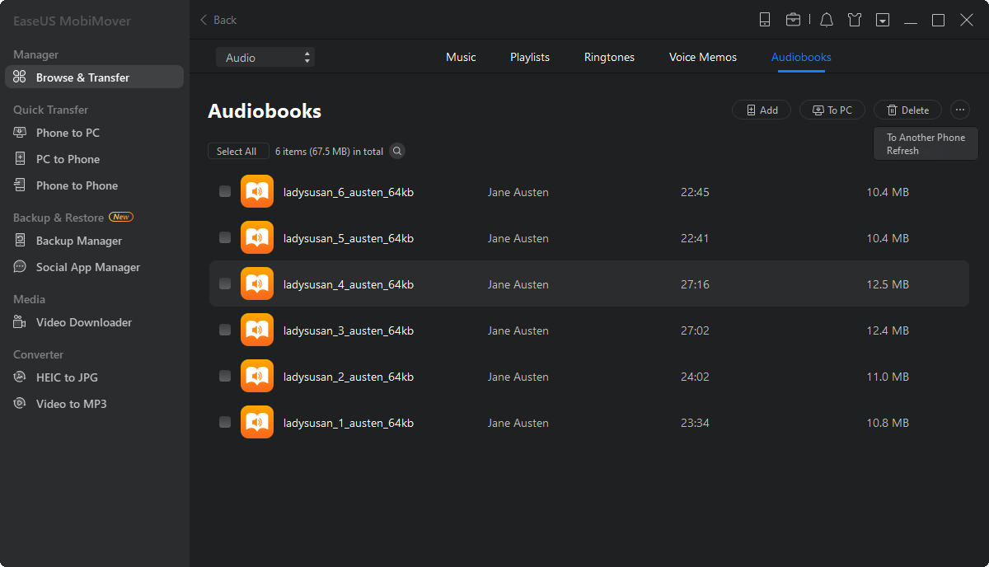This screenshot has width=989, height=567.
Task: Click the 23:34 duration value
Action: pyautogui.click(x=695, y=423)
